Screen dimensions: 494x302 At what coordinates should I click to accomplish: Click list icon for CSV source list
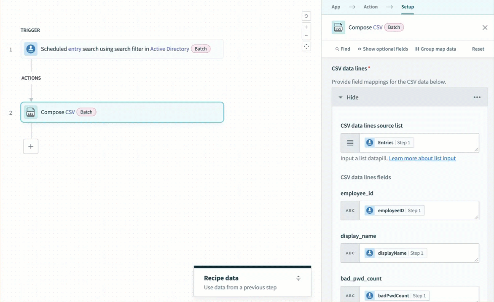[x=350, y=143]
